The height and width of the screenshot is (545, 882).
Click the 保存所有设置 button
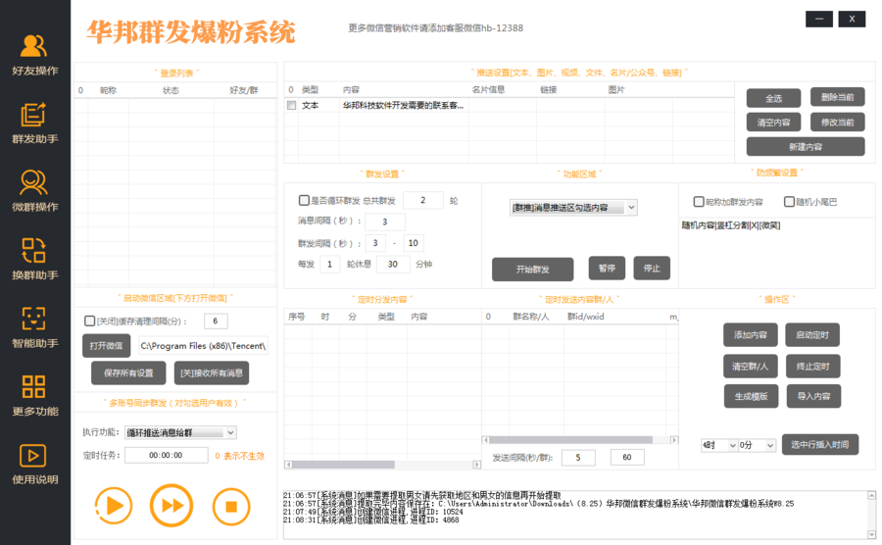[128, 372]
